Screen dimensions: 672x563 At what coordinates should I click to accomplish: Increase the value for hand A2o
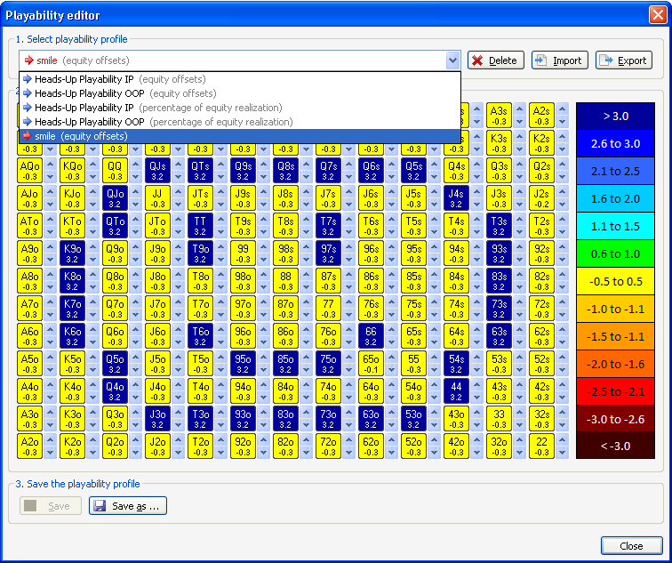coord(50,440)
